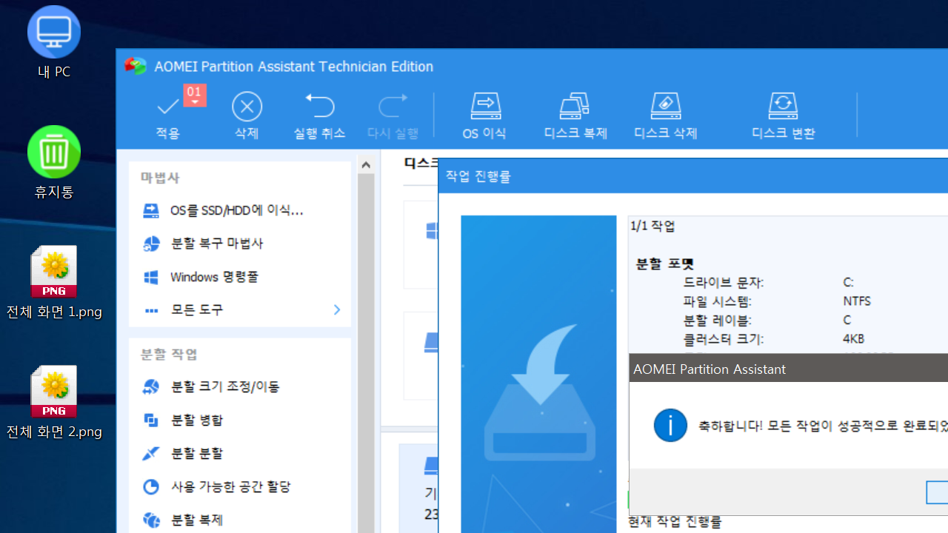This screenshot has height=533, width=948.
Task: Click the '모든 도구' entry text
Action: pyautogui.click(x=196, y=310)
